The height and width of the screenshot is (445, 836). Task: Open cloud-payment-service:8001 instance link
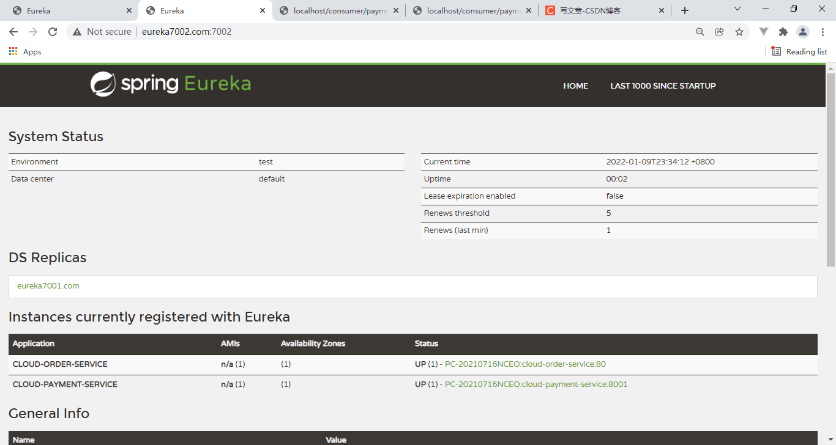pyautogui.click(x=536, y=384)
